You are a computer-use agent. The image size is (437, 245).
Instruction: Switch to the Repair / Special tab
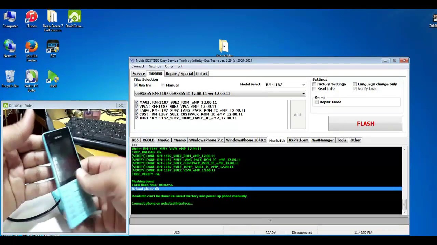coord(179,74)
